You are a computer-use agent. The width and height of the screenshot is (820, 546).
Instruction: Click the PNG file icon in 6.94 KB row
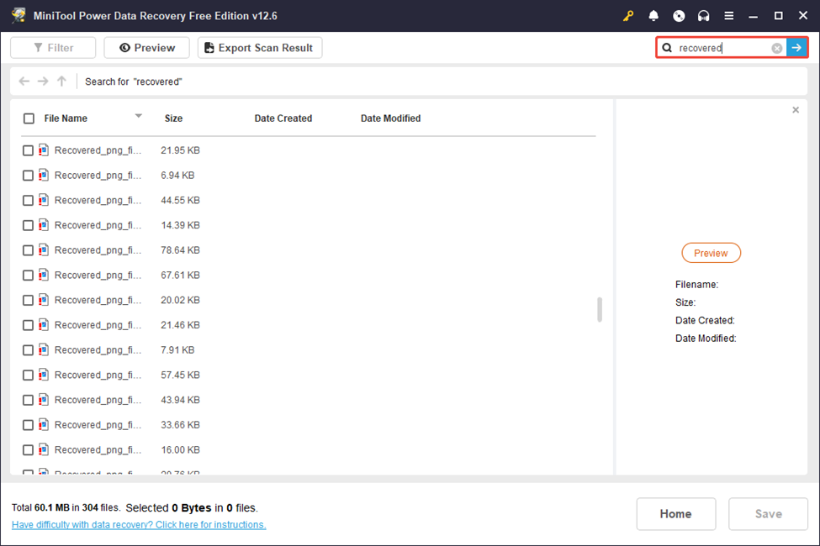44,175
